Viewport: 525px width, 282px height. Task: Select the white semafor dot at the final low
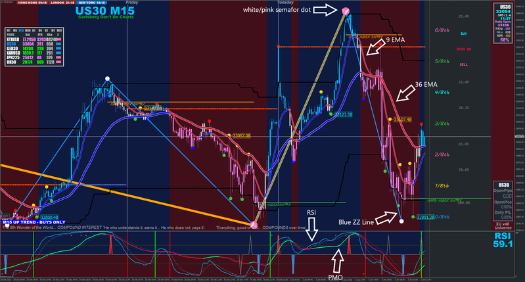pos(401,221)
